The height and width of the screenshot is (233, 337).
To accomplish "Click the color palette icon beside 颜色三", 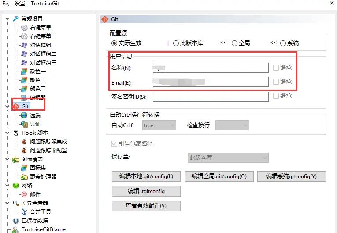I will [24, 89].
